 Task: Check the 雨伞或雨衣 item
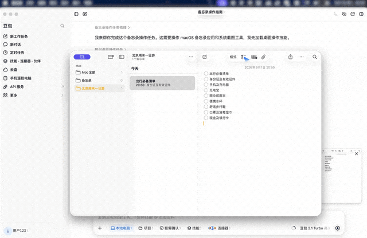pyautogui.click(x=206, y=96)
